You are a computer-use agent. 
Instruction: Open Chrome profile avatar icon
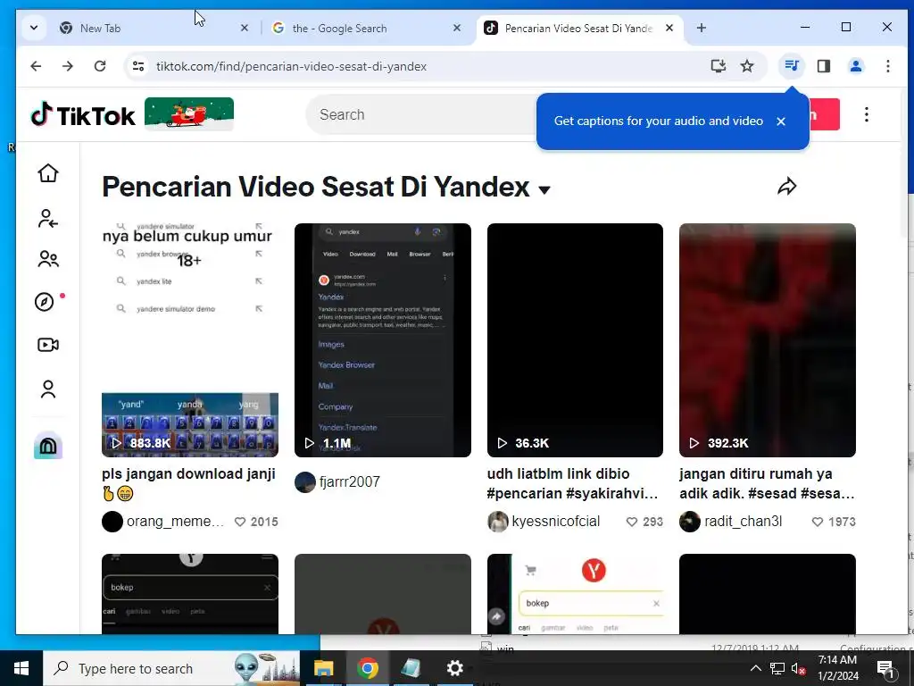tap(856, 66)
